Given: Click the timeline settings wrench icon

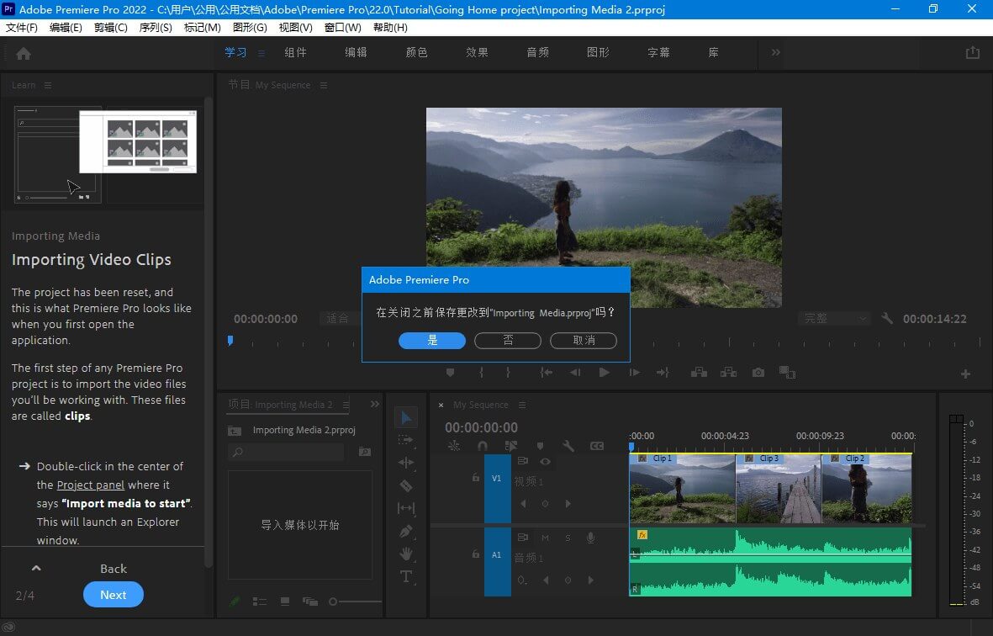Looking at the screenshot, I should [x=568, y=446].
